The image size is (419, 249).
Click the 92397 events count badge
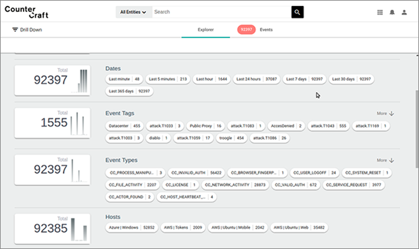(246, 29)
